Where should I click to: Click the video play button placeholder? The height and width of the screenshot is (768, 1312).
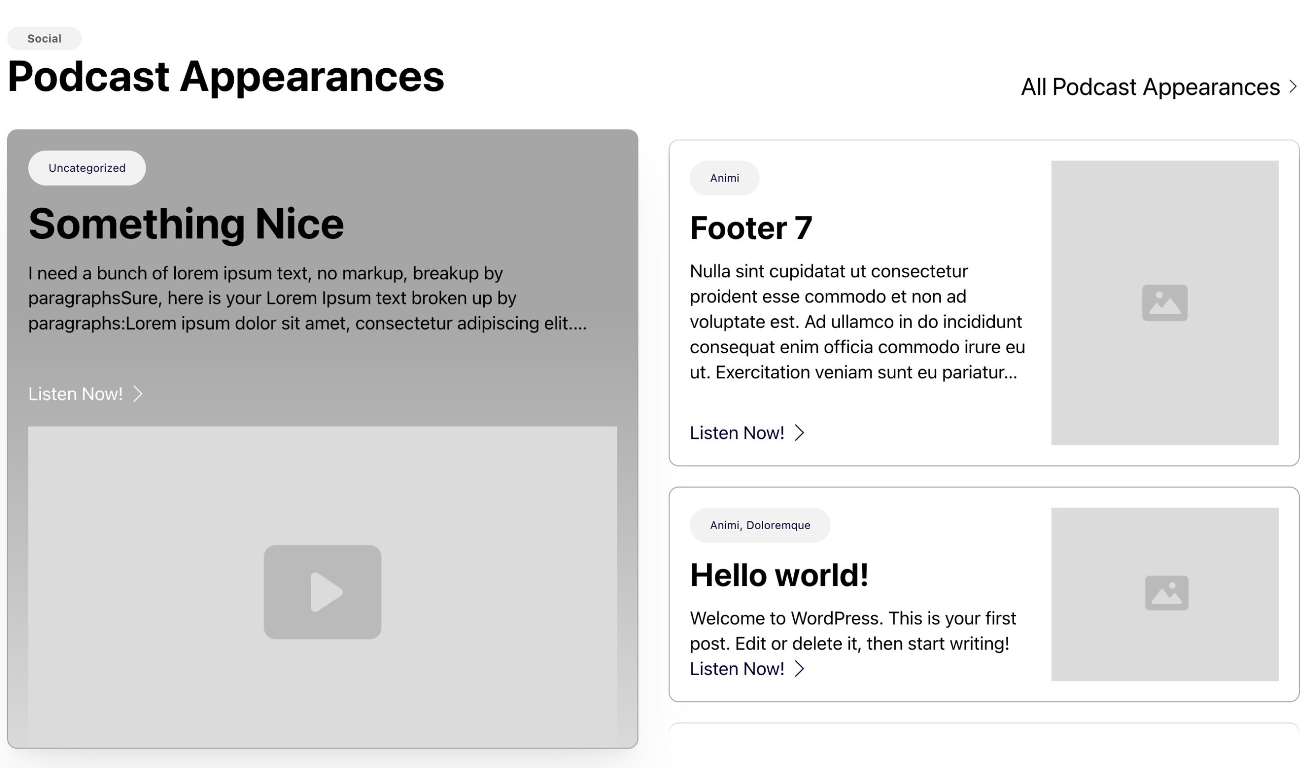(x=322, y=592)
